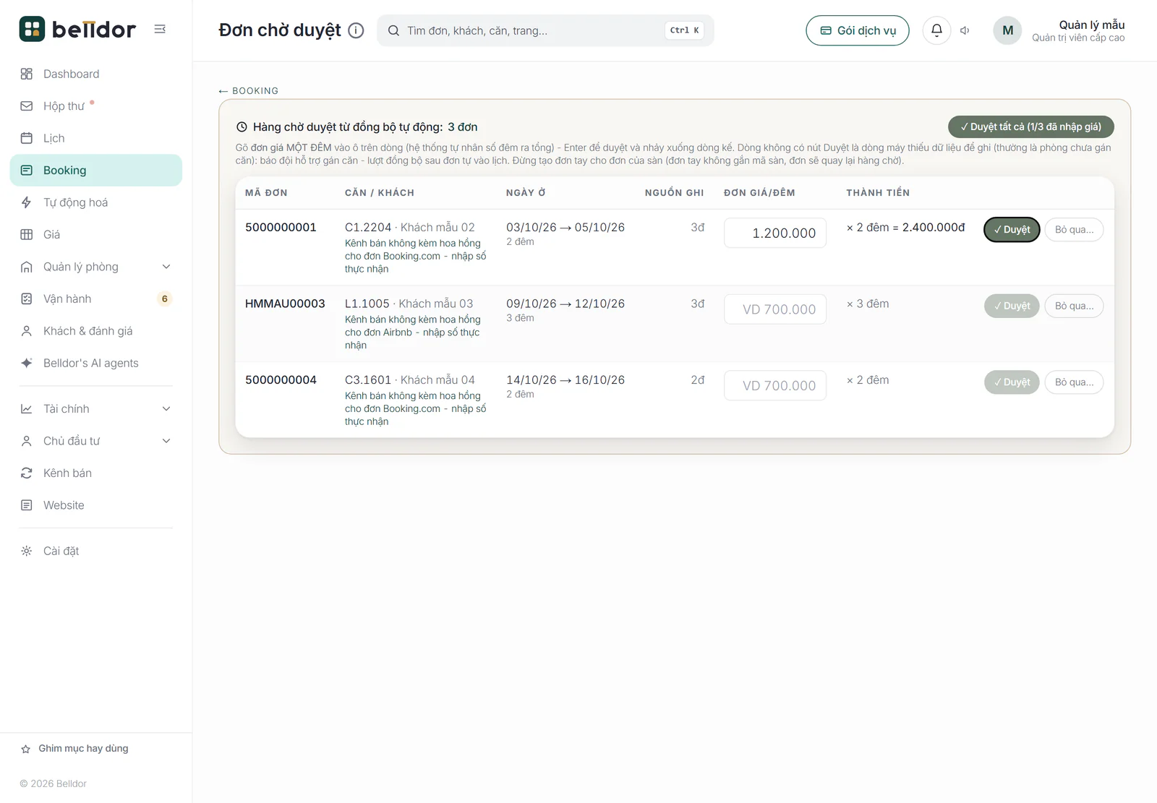Screen dimensions: 1157x803
Task: Click the Vận hành badge showing 6
Action: pos(165,299)
